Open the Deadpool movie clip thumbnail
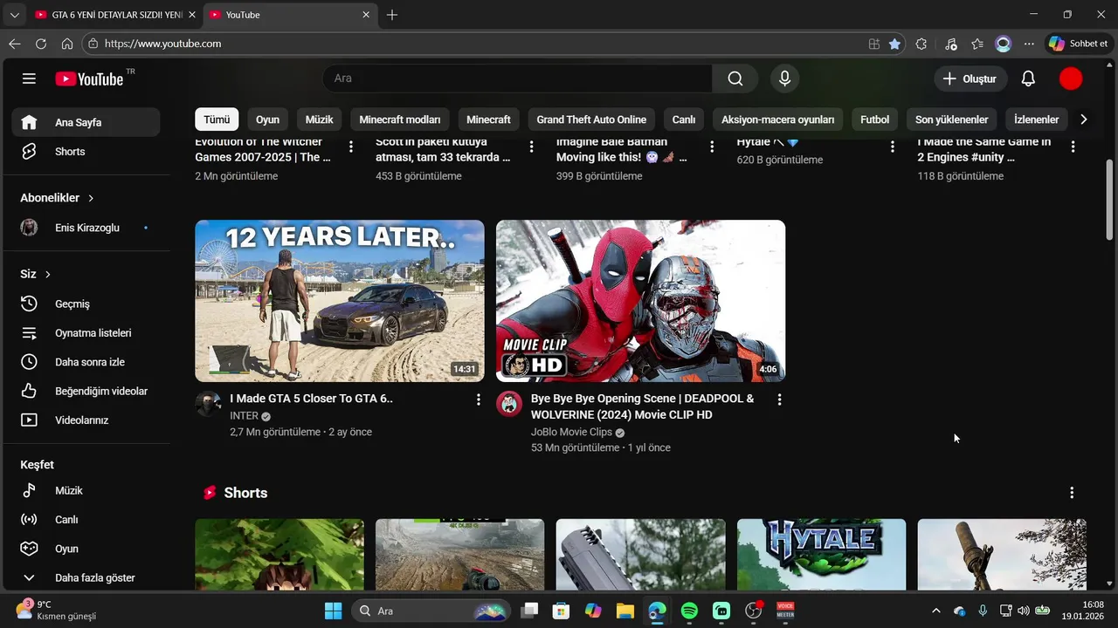Viewport: 1118px width, 628px height. tap(641, 301)
